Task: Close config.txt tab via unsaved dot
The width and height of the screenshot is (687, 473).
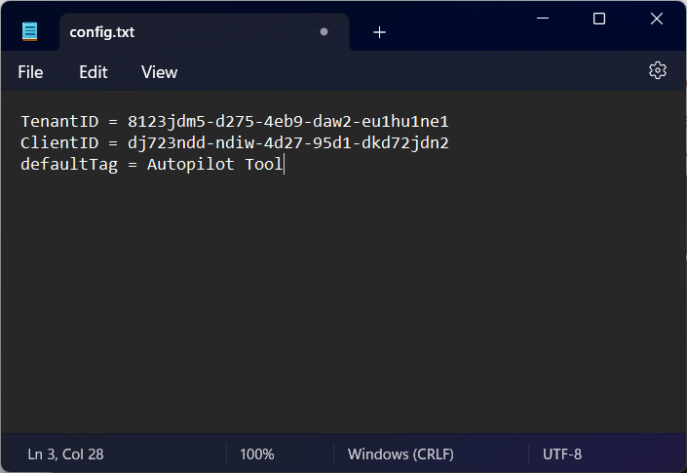Action: point(324,32)
